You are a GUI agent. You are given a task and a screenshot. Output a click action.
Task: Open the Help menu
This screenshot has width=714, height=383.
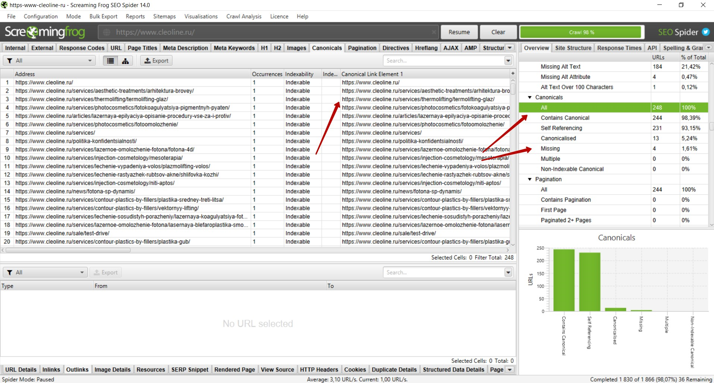pos(302,16)
